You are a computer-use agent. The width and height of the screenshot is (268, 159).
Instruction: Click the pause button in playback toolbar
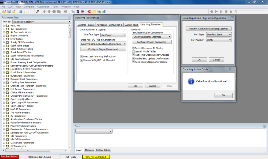[x=221, y=12]
